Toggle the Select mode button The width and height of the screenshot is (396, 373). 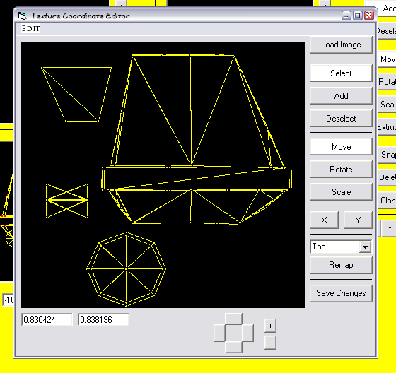coord(341,73)
